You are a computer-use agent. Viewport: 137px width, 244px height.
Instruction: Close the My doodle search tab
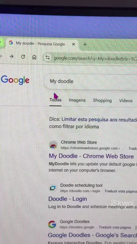74,44
